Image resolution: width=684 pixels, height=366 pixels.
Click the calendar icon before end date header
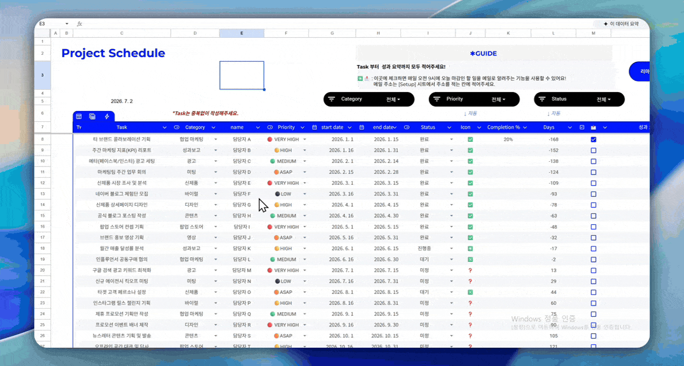point(361,127)
